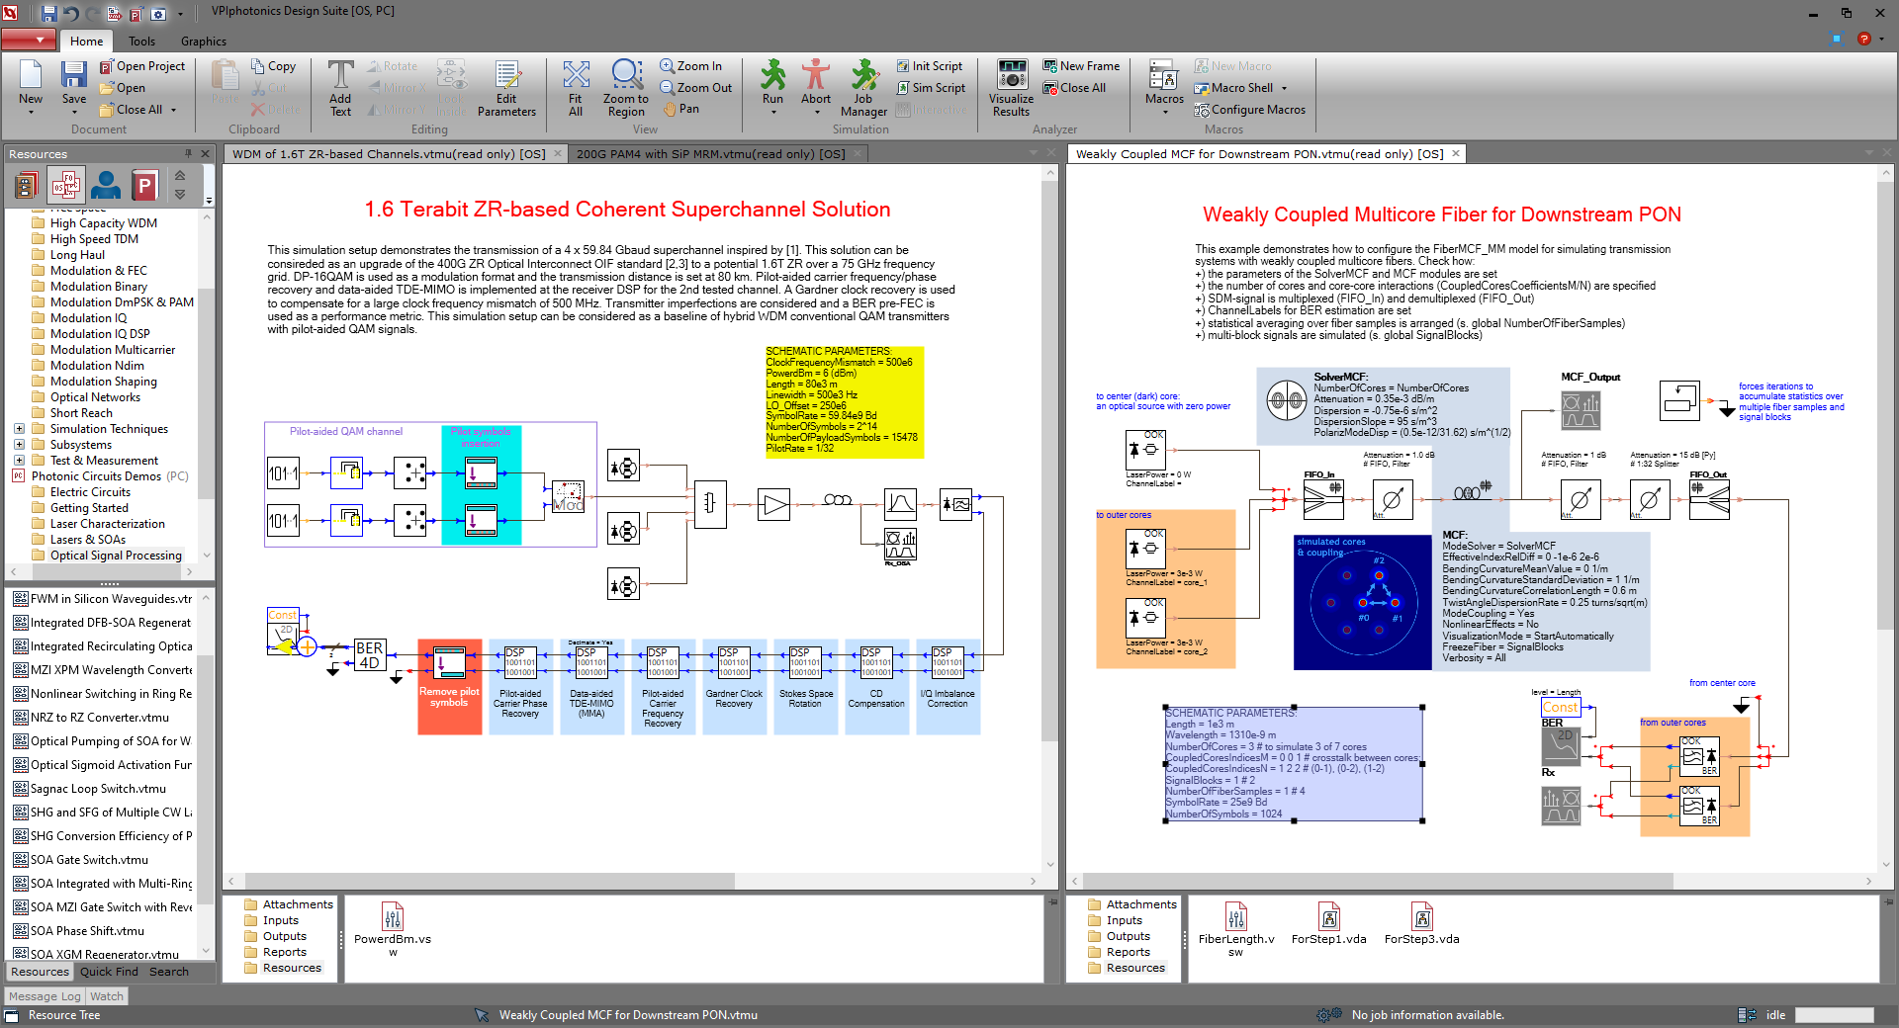Select the Remove pilot symbols red block
The height and width of the screenshot is (1028, 1899).
tap(449, 686)
